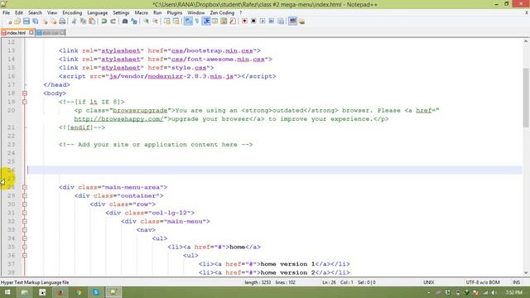Toggle Show indent guide button
Image resolution: width=530 pixels, height=298 pixels.
(x=206, y=22)
